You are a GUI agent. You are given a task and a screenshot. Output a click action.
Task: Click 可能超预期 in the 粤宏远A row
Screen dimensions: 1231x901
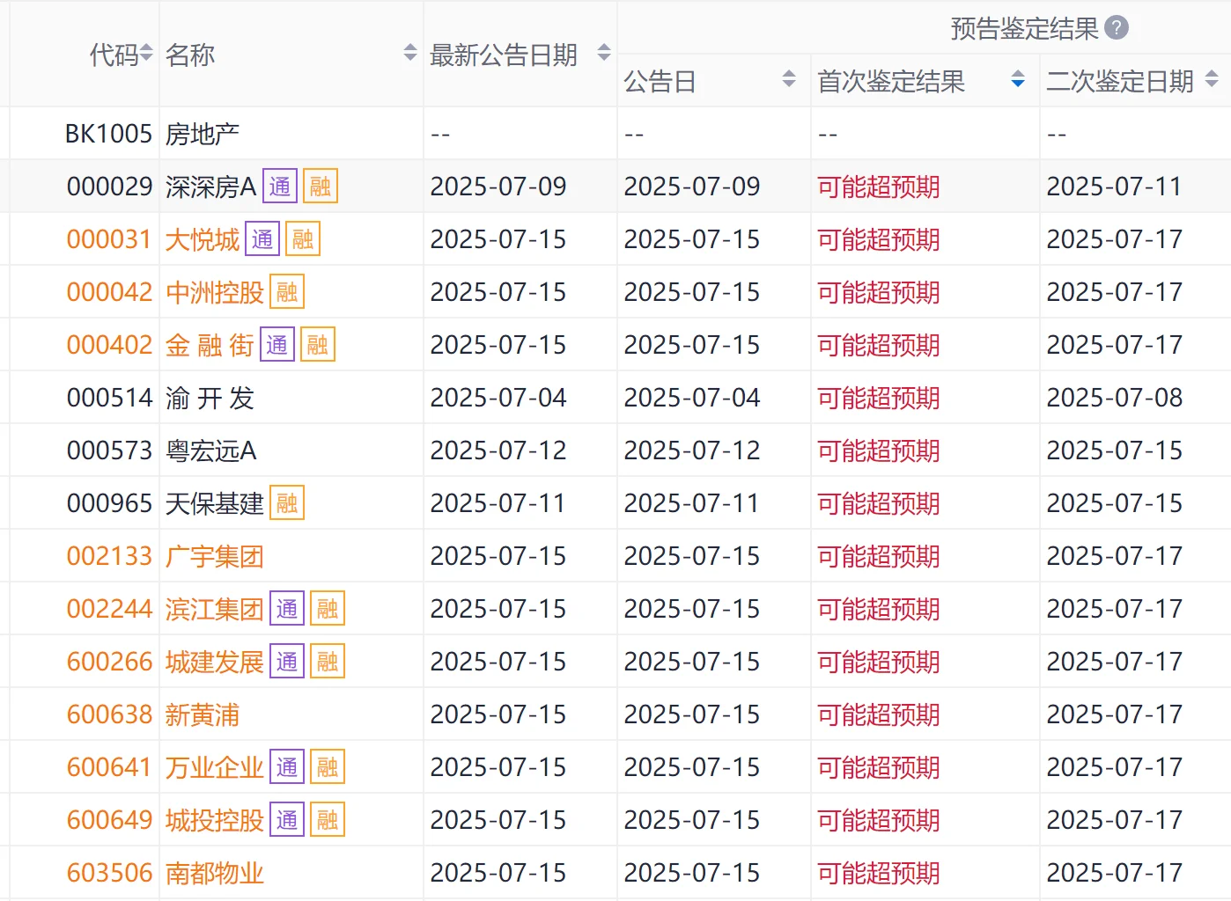879,450
